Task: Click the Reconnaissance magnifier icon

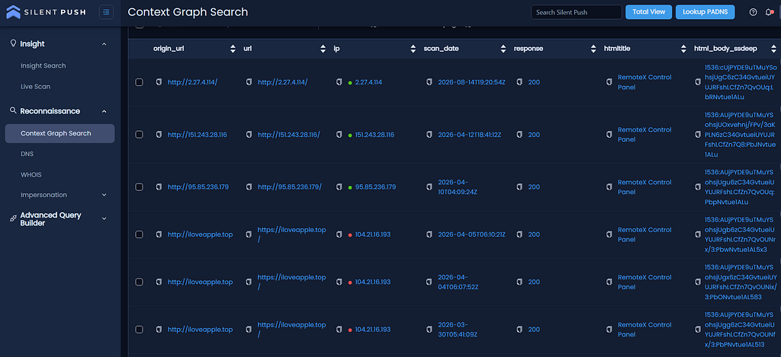Action: click(14, 110)
